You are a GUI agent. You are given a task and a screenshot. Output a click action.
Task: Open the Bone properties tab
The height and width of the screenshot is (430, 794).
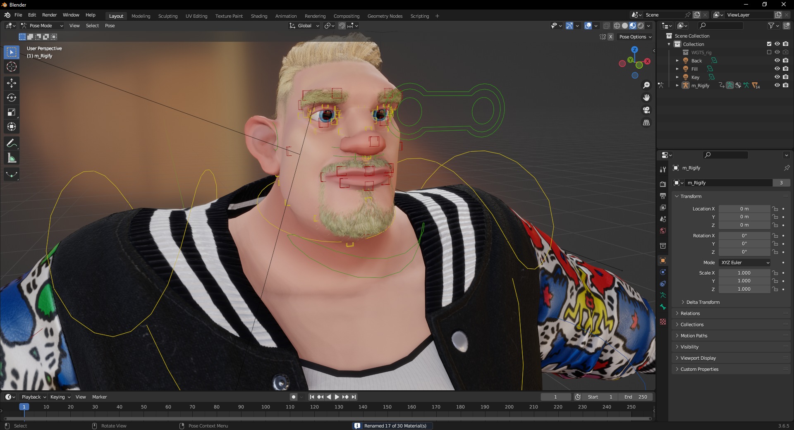click(x=663, y=307)
